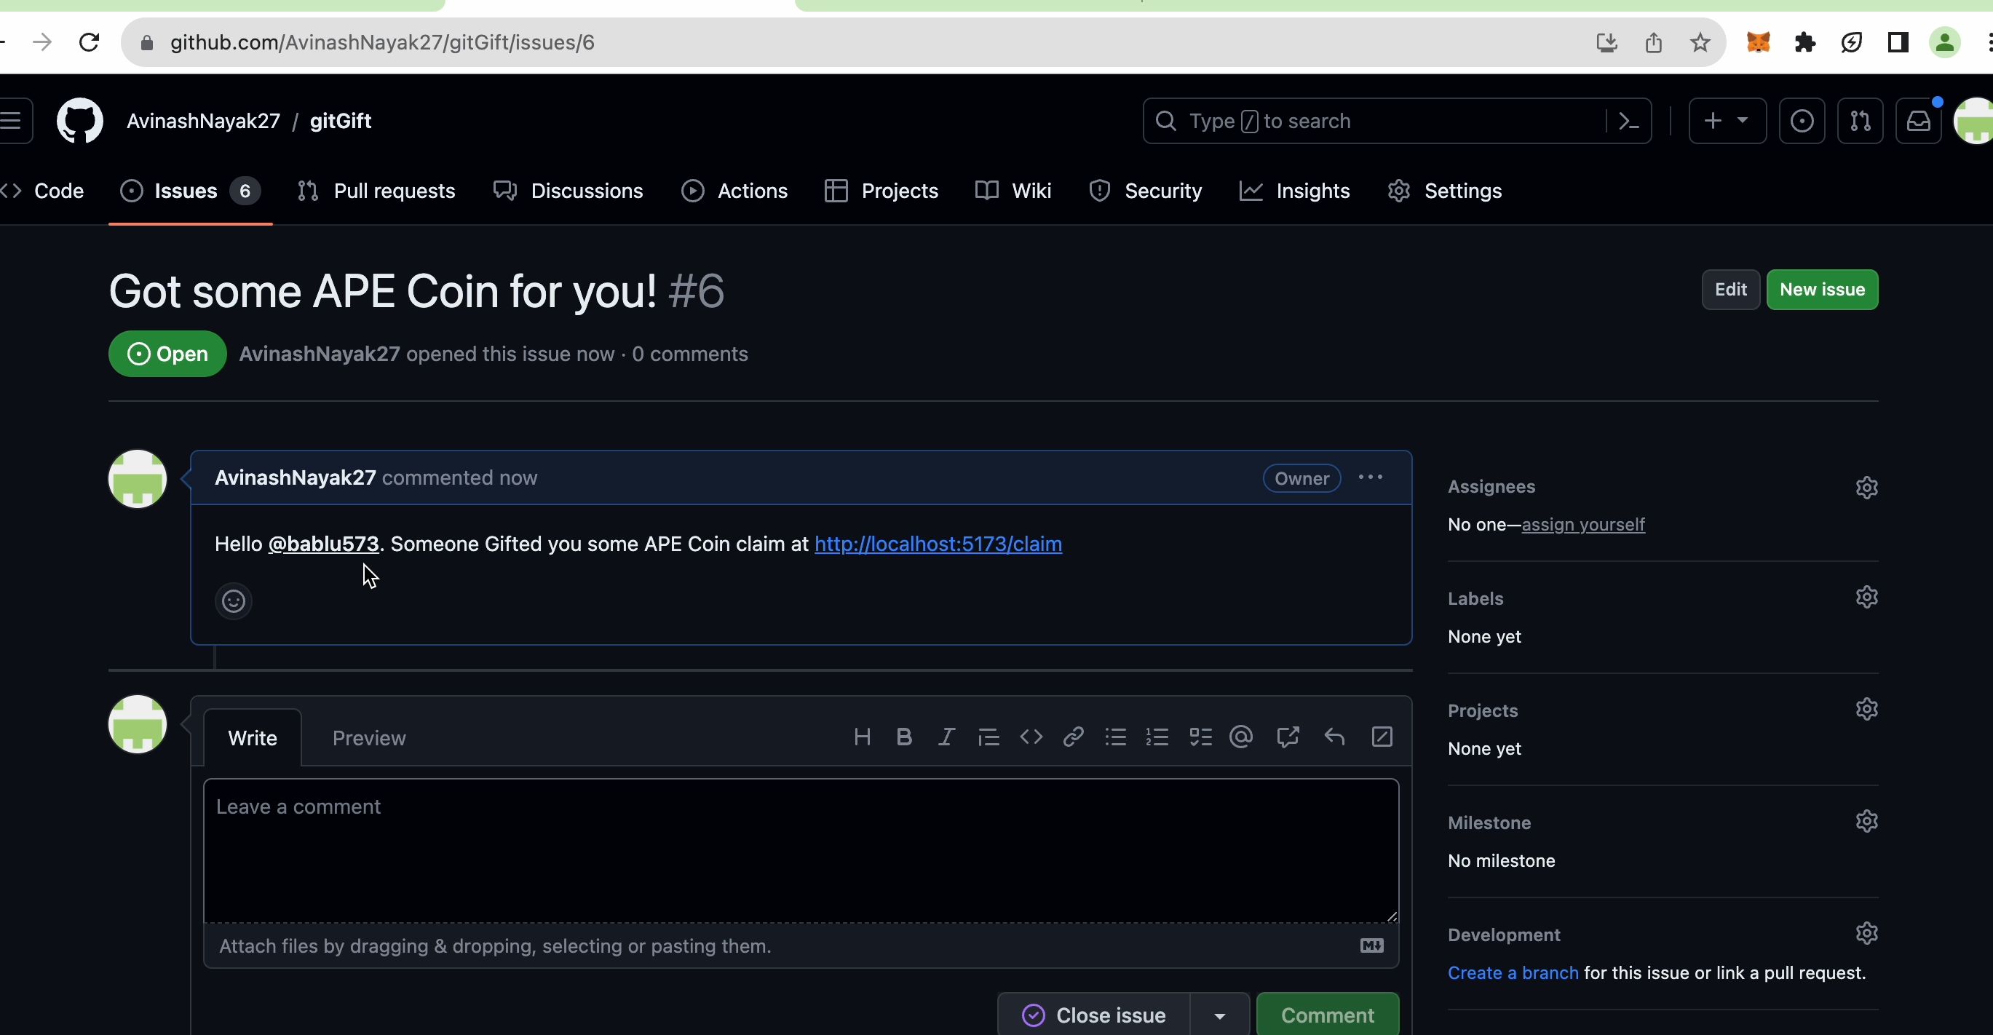This screenshot has width=1993, height=1035.
Task: Open the notifications inbox icon
Action: pos(1919,121)
